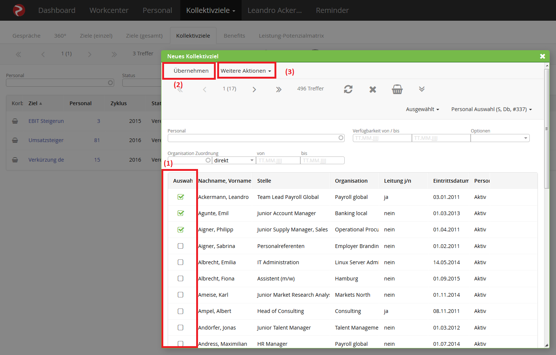556x355 pixels.
Task: Jump to last page in background list
Action: click(114, 54)
